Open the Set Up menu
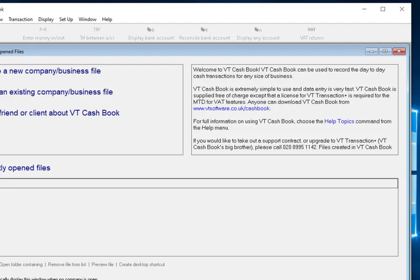The image size is (420, 280). tap(66, 19)
